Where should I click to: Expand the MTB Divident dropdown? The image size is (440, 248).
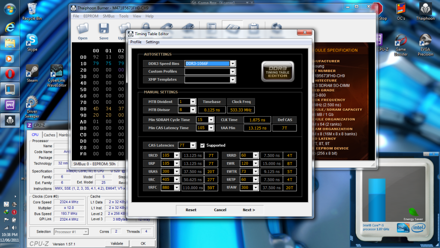[x=193, y=102]
